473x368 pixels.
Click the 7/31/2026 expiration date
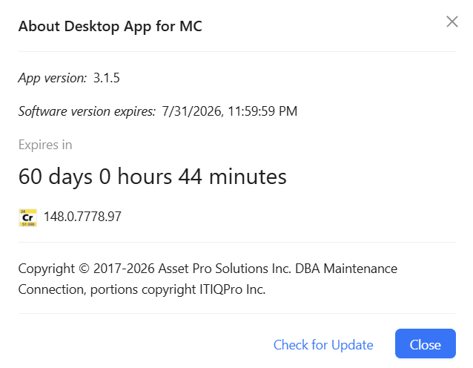(193, 111)
